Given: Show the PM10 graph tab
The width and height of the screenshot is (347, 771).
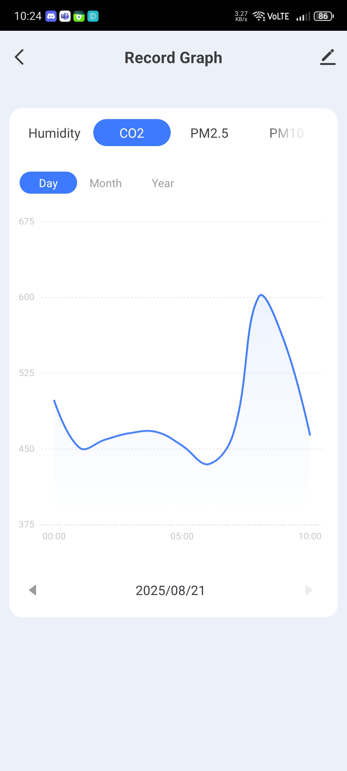Looking at the screenshot, I should tap(286, 133).
